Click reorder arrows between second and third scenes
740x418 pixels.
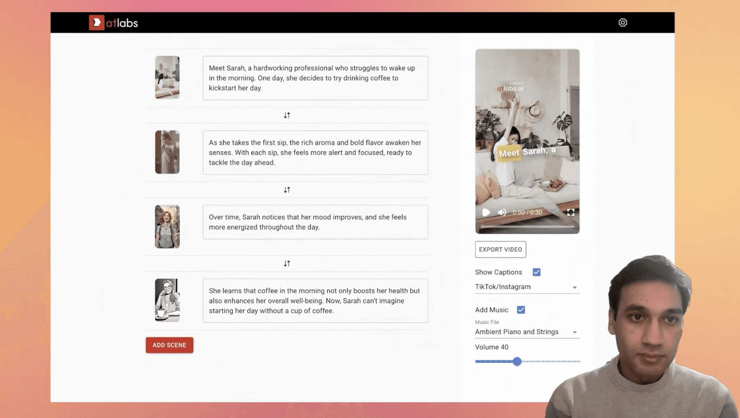(x=287, y=189)
